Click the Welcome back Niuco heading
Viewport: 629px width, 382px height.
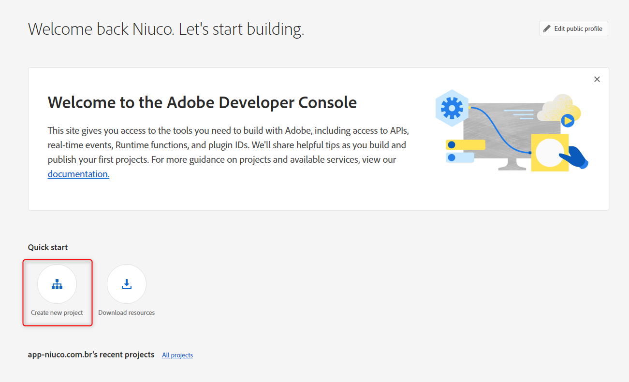click(x=166, y=29)
